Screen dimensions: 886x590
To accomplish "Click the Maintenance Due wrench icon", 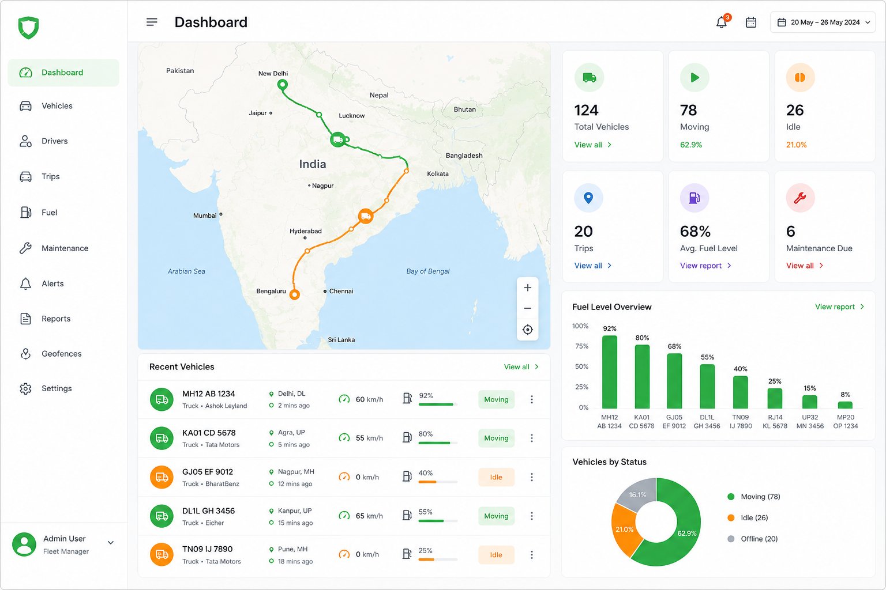I will click(x=800, y=198).
